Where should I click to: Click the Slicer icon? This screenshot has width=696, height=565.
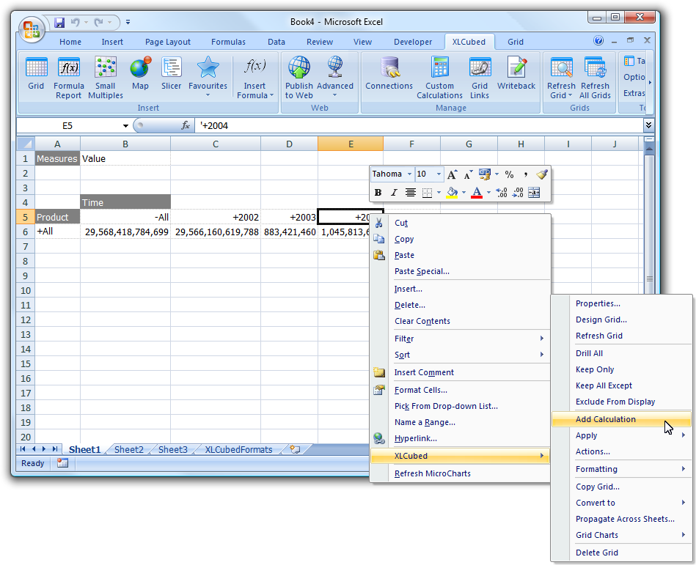[172, 74]
